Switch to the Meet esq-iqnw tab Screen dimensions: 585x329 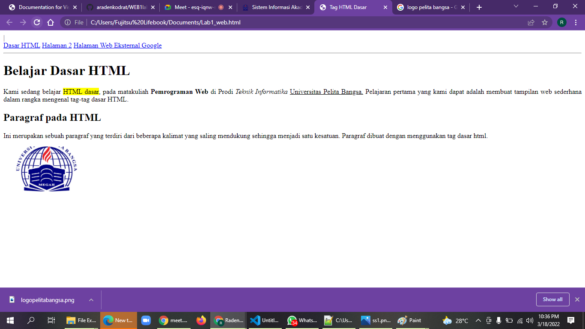coord(198,7)
